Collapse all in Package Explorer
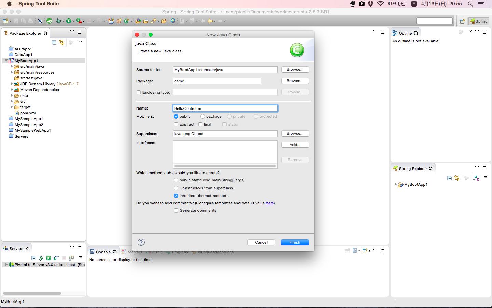The image size is (492, 308). [54, 42]
